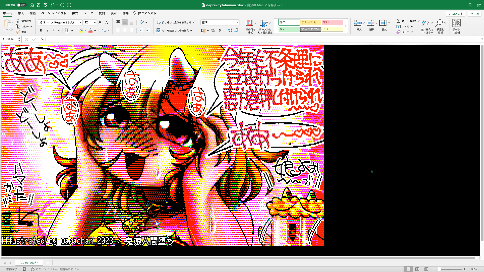Open the search magnifier in title bar
Viewport: 484px width, 272px height.
coord(470,5)
